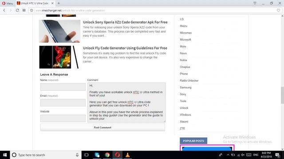Click the Fly phone thumbnail image
284x159 pixels.
[59, 57]
